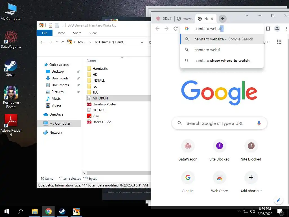Open the Share ribbon tab

pos(77,33)
